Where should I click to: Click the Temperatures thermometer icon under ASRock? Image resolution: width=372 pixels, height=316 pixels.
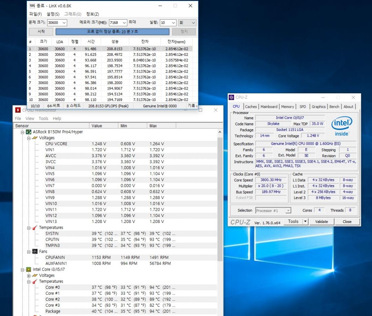tap(35, 228)
